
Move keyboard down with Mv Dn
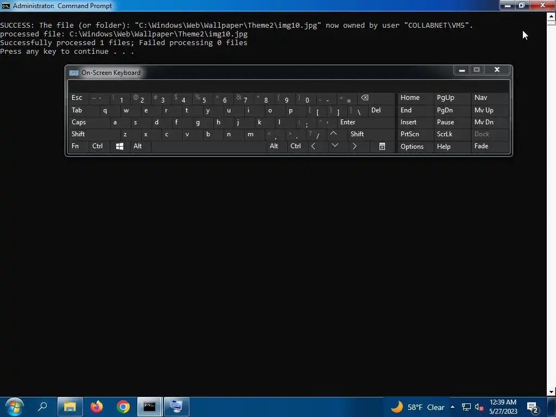(x=490, y=122)
